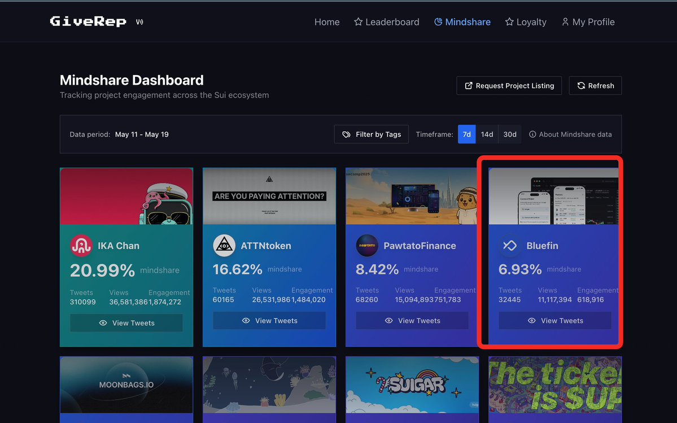This screenshot has width=677, height=423.
Task: View Tweets for PawtatoFinance
Action: (412, 321)
